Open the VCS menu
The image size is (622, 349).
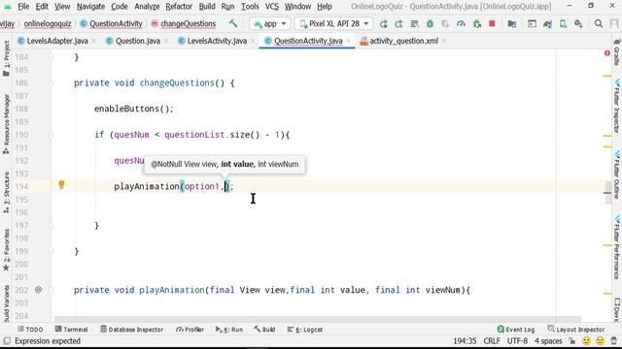click(272, 7)
